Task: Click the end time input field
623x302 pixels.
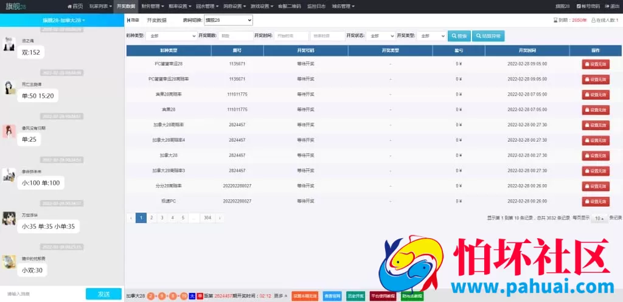Action: point(328,36)
